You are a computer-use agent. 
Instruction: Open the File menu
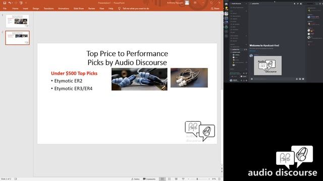5,9
